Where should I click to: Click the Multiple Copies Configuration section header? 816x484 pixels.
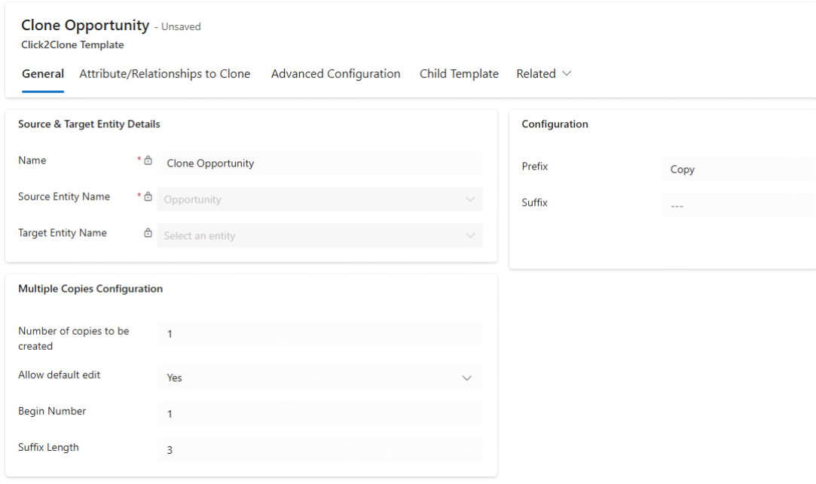90,289
